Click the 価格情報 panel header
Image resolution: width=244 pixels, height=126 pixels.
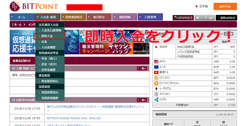tap(195, 114)
